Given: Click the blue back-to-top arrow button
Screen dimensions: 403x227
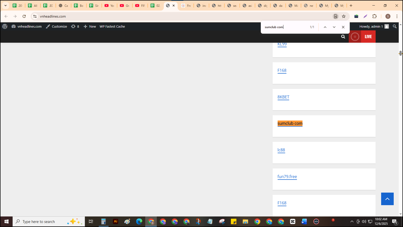Looking at the screenshot, I should point(387,199).
